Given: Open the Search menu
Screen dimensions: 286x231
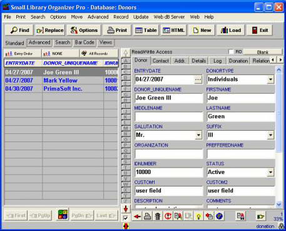Looking at the screenshot, I should coord(38,17).
